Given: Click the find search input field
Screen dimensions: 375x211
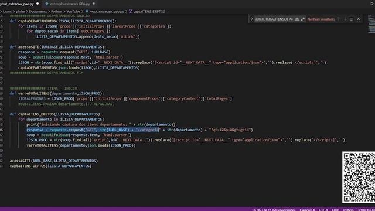Looking at the screenshot, I should click(x=271, y=19).
